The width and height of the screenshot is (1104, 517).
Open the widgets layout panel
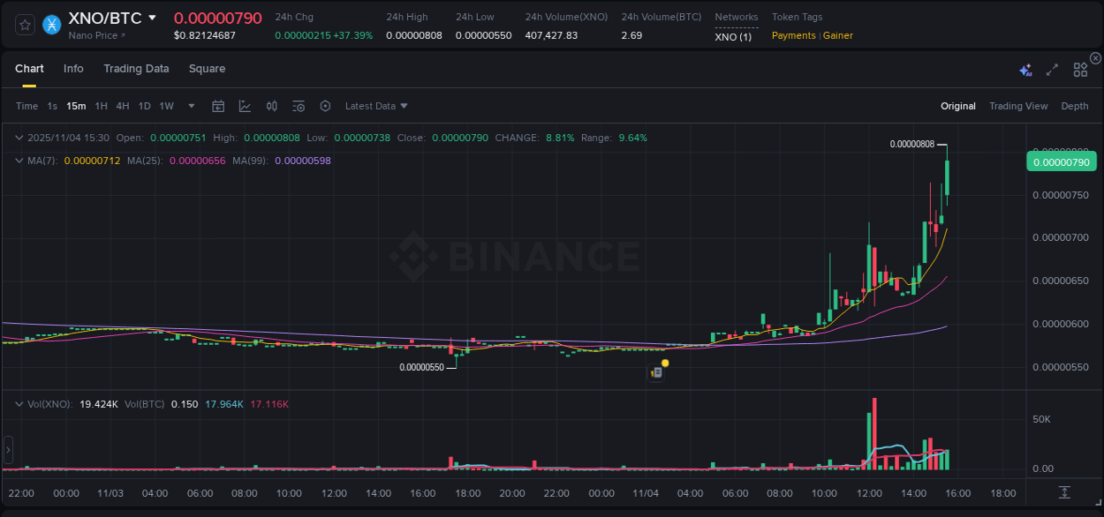click(1079, 68)
